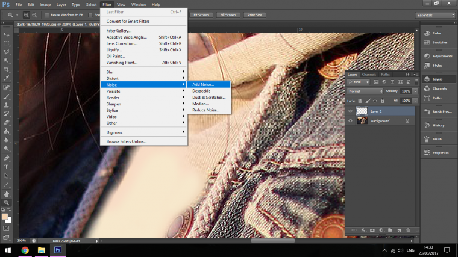This screenshot has height=257, width=458.
Task: Select the Hand tool
Action: tap(6, 194)
